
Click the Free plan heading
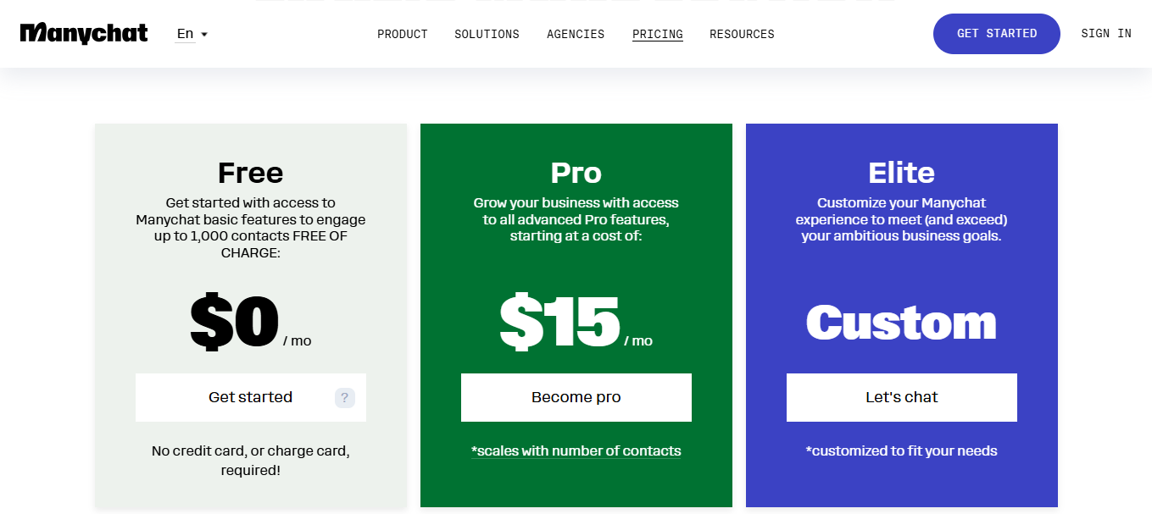pos(251,173)
